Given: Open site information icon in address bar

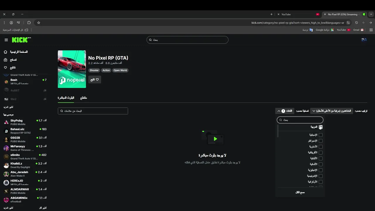Looking at the screenshot, I should 348,23.
